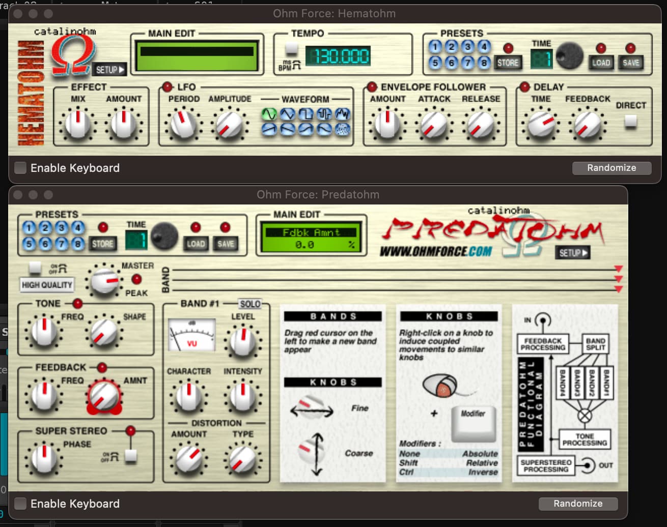Open the Predatohm SETUP menu
This screenshot has height=527, width=667.
pos(573,252)
